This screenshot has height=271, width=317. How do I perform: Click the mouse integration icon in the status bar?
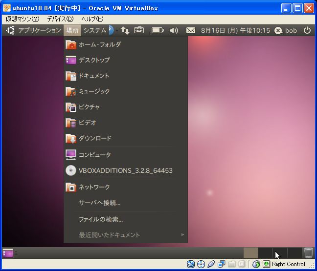tap(256, 264)
